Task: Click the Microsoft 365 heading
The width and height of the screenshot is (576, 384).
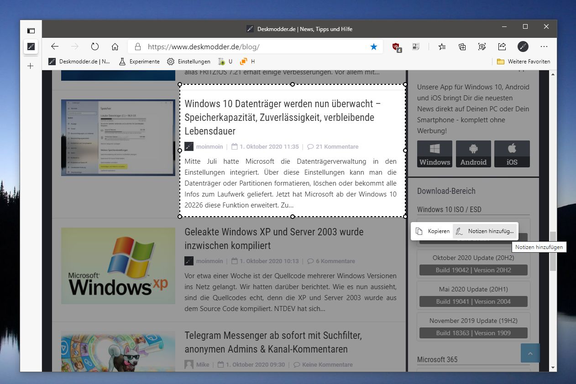Action: [437, 359]
